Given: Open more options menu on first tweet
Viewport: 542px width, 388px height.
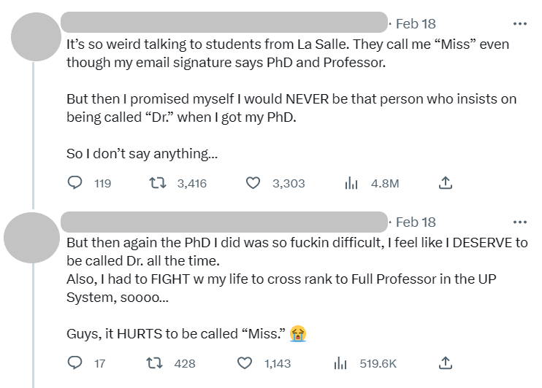Looking at the screenshot, I should (x=520, y=23).
